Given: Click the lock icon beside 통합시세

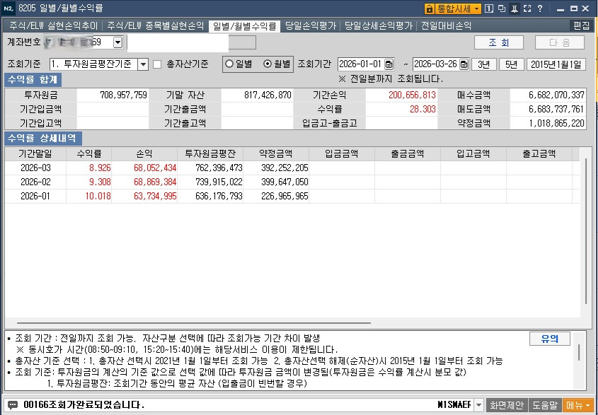Looking at the screenshot, I should [430, 8].
